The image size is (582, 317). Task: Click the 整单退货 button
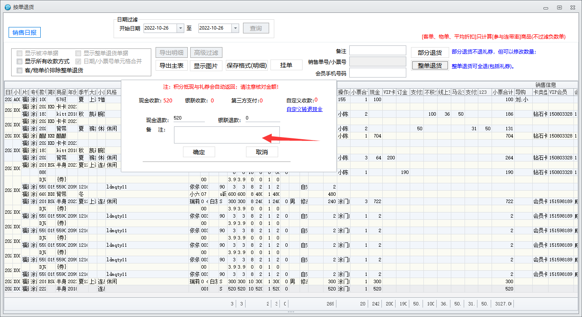tap(430, 66)
